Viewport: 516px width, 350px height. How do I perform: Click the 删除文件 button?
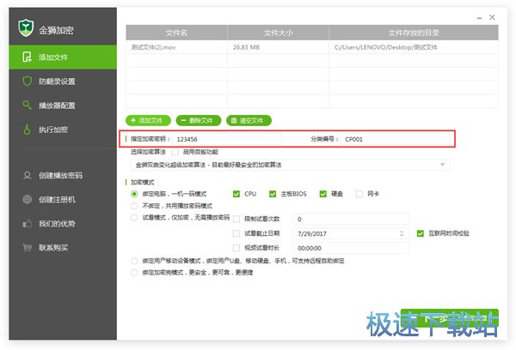click(x=198, y=120)
